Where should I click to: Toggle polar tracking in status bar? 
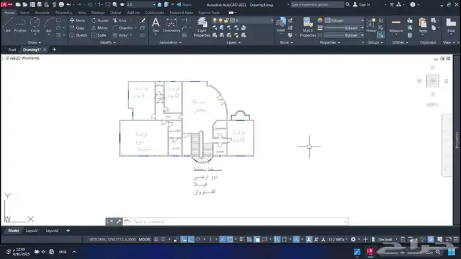coord(198,239)
